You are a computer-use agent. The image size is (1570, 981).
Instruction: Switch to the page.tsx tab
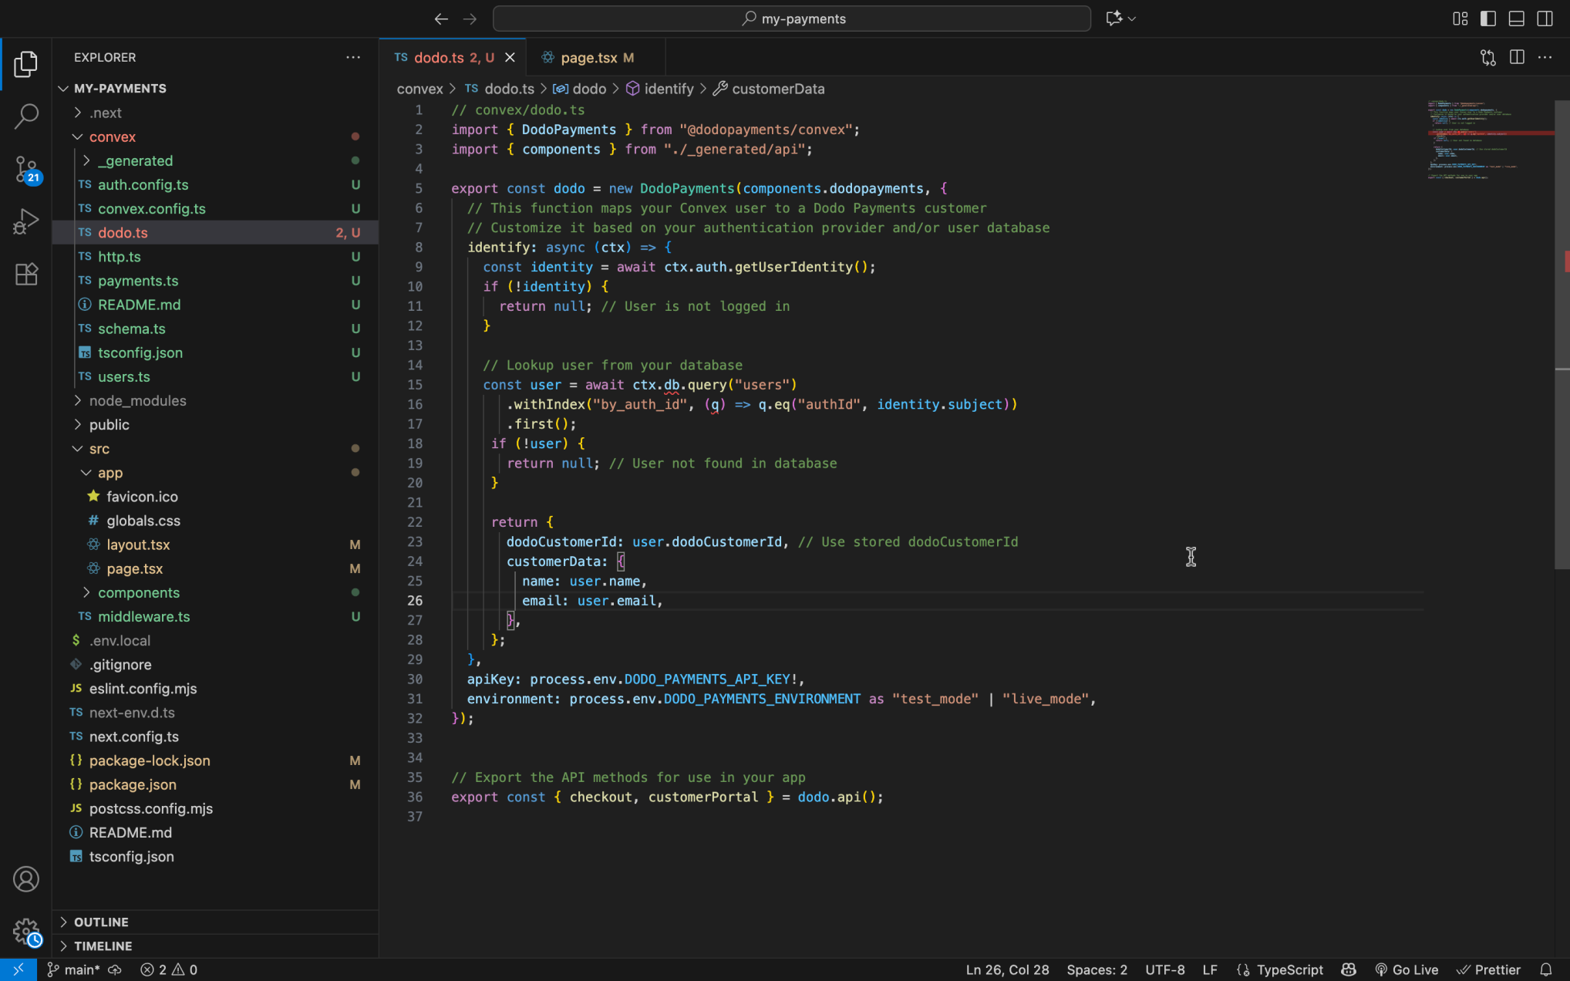pyautogui.click(x=588, y=58)
